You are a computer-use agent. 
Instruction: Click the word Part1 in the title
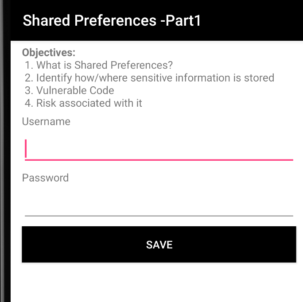[x=183, y=20]
